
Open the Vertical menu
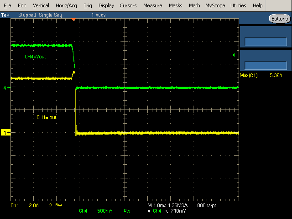click(41, 5)
